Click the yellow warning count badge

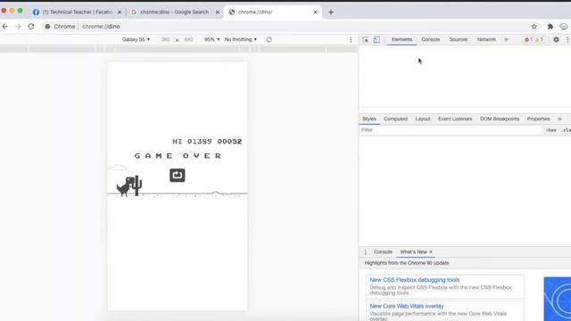coord(539,39)
